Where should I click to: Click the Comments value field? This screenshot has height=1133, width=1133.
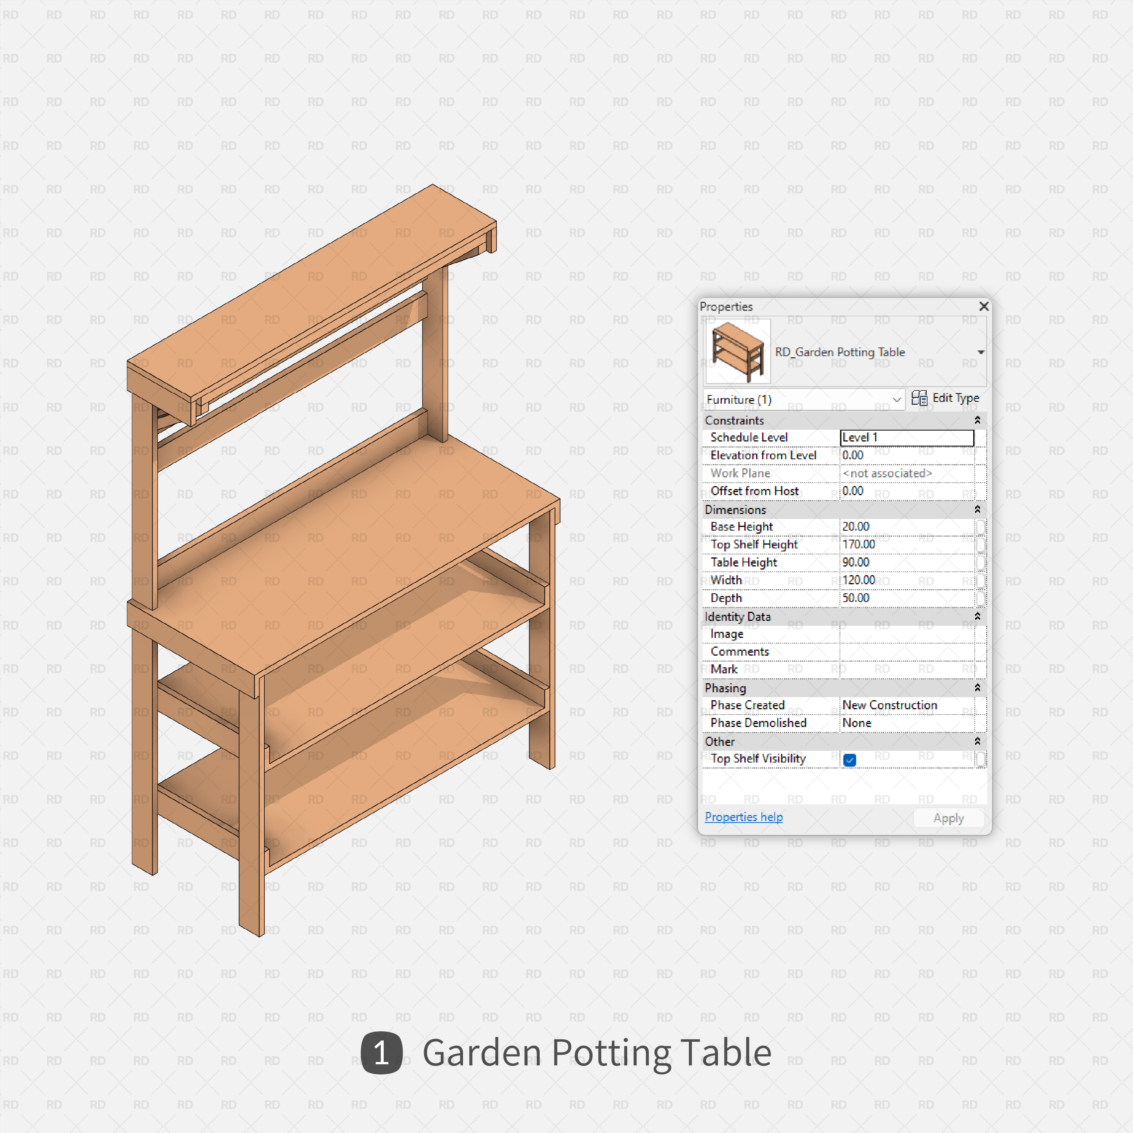(906, 651)
